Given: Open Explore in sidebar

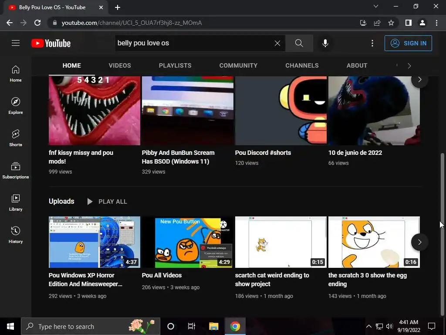Looking at the screenshot, I should [16, 106].
